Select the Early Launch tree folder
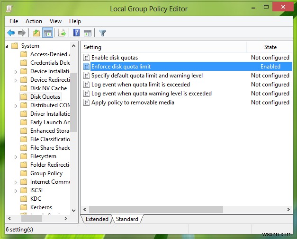The height and width of the screenshot is (239, 297). click(50, 122)
